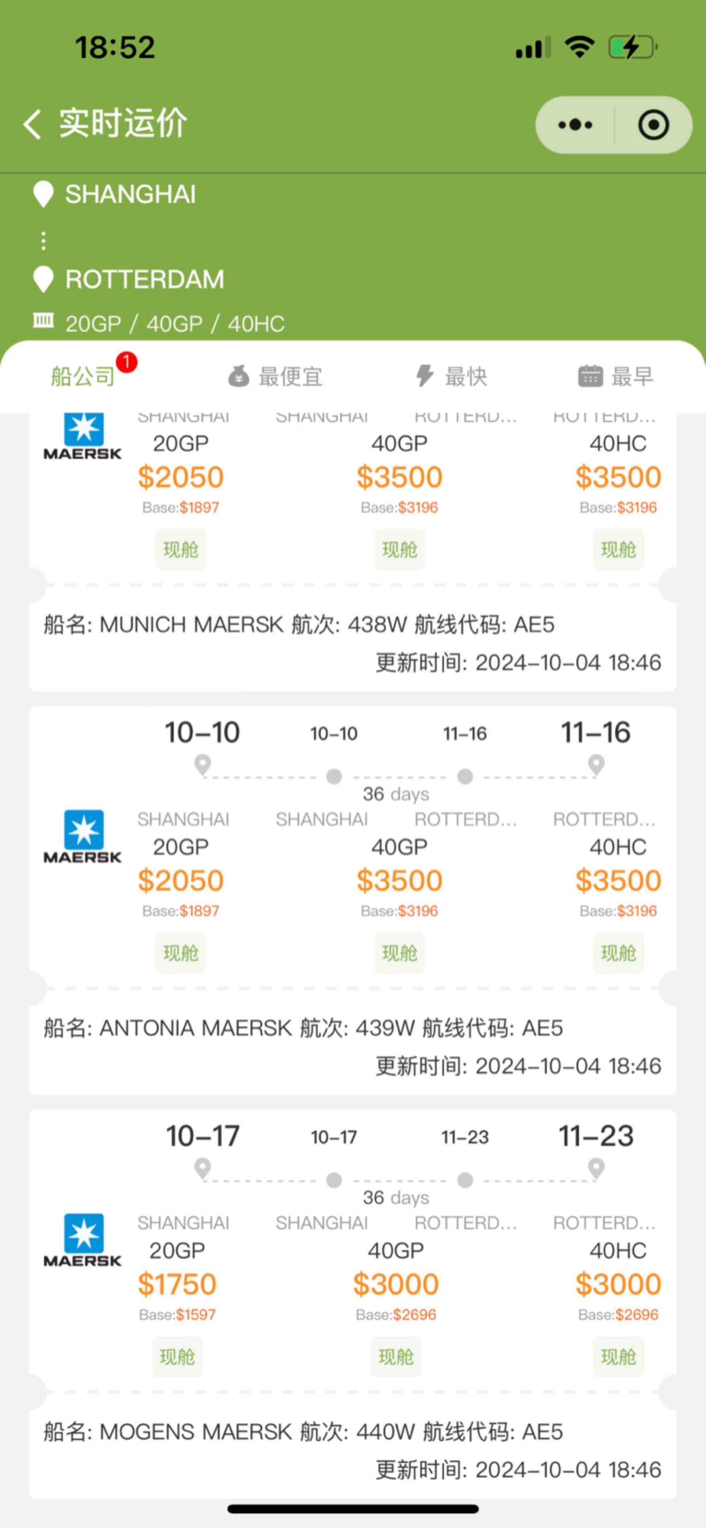
Task: Select the 最便宜 sort tab
Action: point(275,376)
